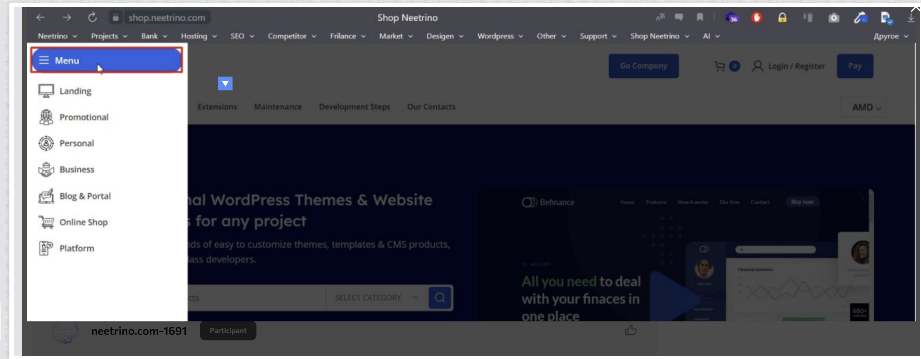The width and height of the screenshot is (921, 359).
Task: Click the Go Company button
Action: click(644, 66)
